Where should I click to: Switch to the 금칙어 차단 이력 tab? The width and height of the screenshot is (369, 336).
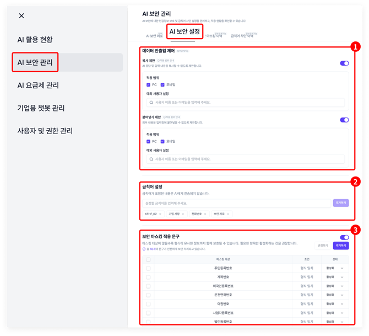[243, 36]
